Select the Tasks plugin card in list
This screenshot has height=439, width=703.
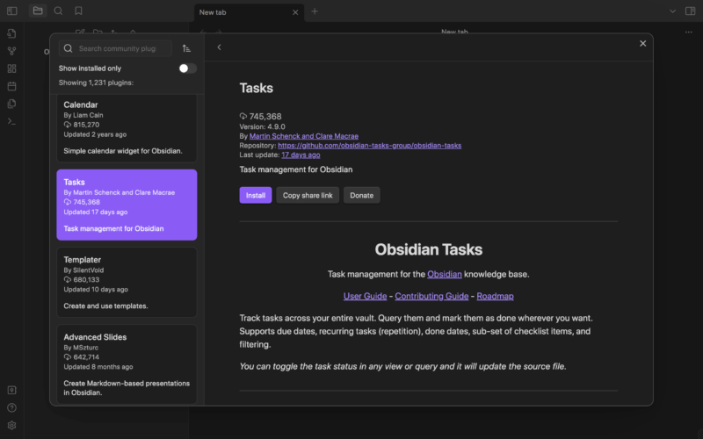point(127,205)
